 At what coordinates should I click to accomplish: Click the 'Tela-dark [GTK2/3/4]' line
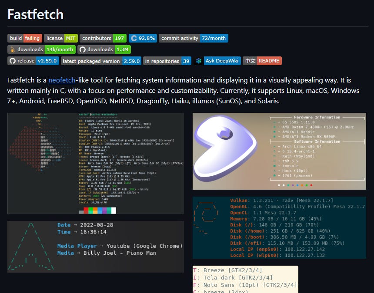point(233,277)
